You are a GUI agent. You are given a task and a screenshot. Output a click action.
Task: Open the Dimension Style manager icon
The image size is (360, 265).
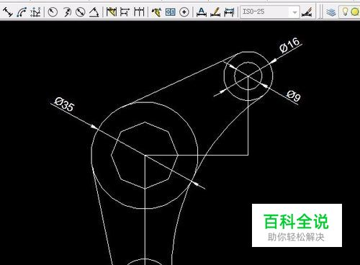point(307,12)
